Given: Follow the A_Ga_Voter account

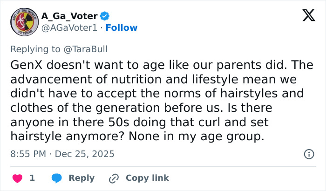Looking at the screenshot, I should pyautogui.click(x=122, y=27).
